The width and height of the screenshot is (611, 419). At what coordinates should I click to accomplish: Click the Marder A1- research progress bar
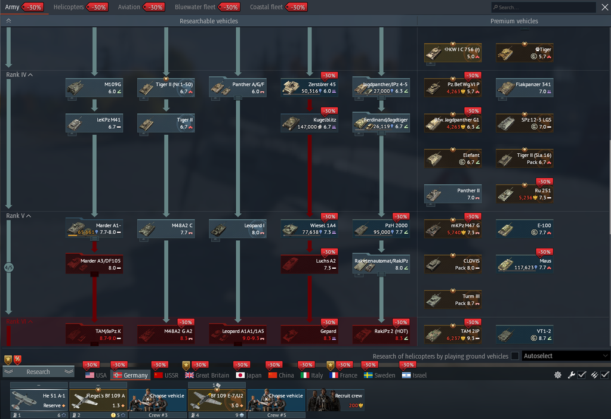(81, 235)
